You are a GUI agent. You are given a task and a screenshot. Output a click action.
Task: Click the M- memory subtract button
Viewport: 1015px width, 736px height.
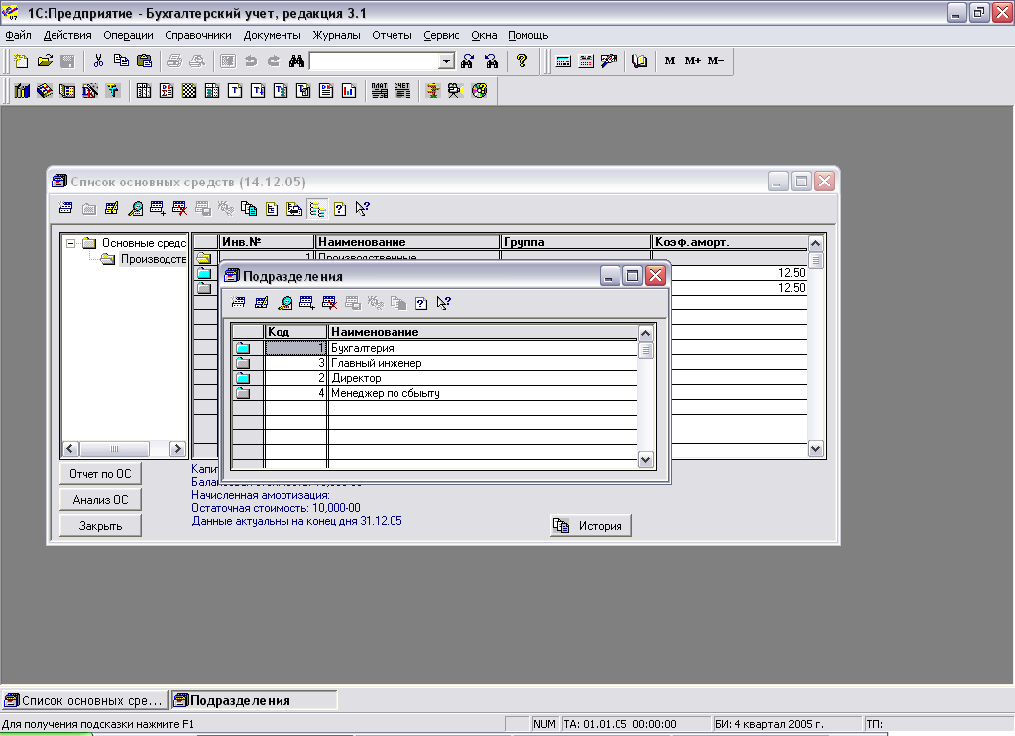[x=716, y=61]
